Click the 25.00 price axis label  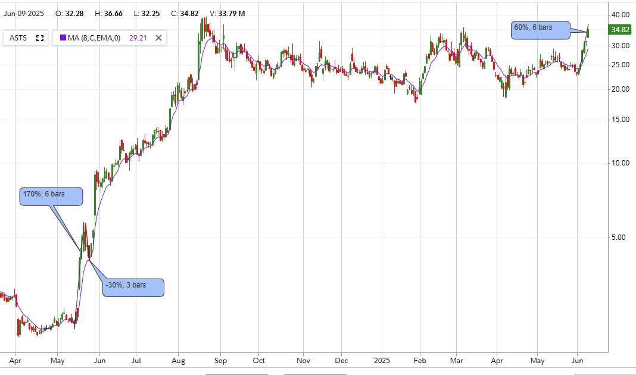621,65
